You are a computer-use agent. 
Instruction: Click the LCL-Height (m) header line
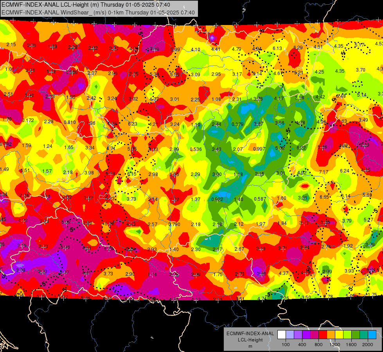click(86, 5)
